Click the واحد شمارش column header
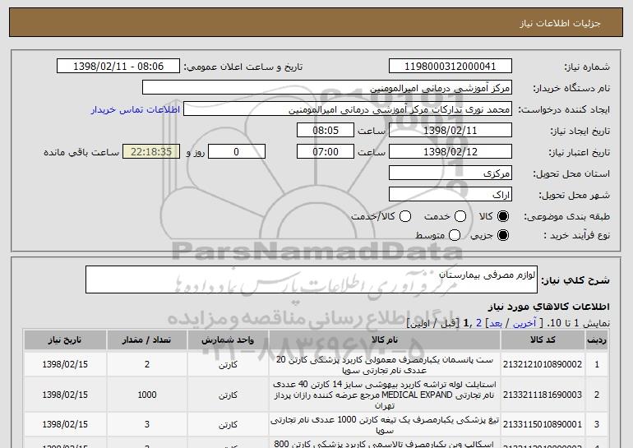The image size is (633, 448). click(228, 340)
